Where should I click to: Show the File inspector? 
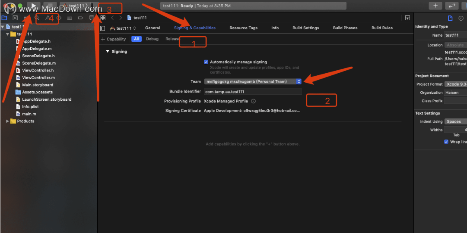coord(450,18)
